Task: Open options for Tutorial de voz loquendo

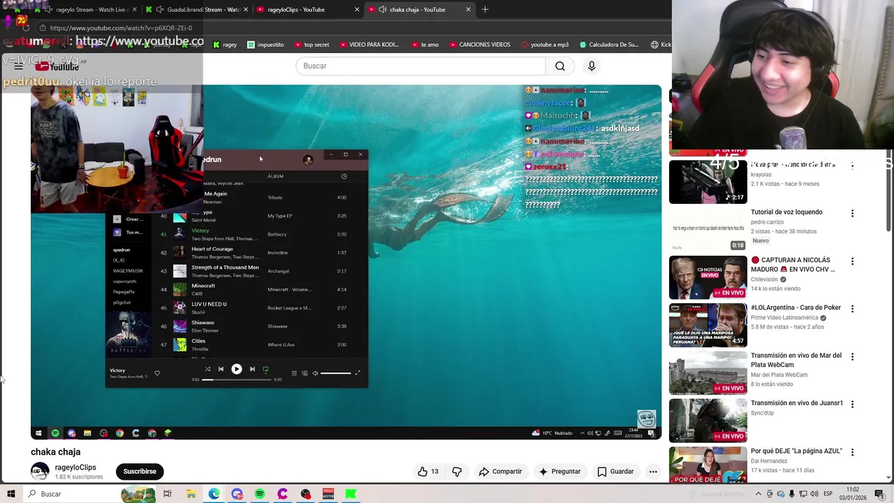Action: pyautogui.click(x=852, y=214)
